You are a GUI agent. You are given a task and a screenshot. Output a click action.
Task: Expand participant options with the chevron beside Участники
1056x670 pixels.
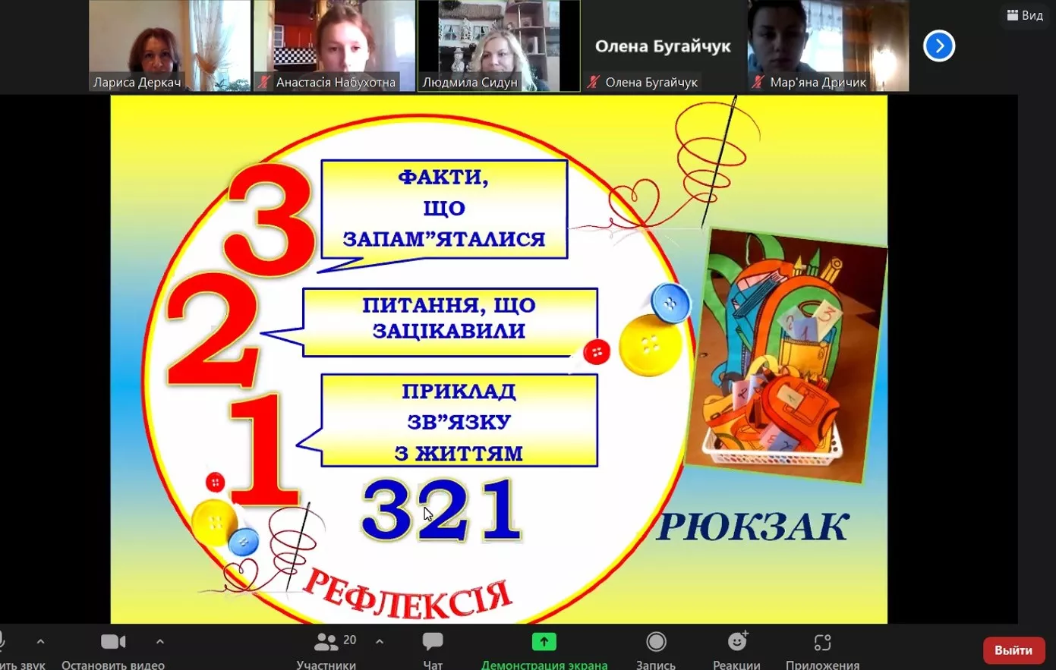click(380, 641)
